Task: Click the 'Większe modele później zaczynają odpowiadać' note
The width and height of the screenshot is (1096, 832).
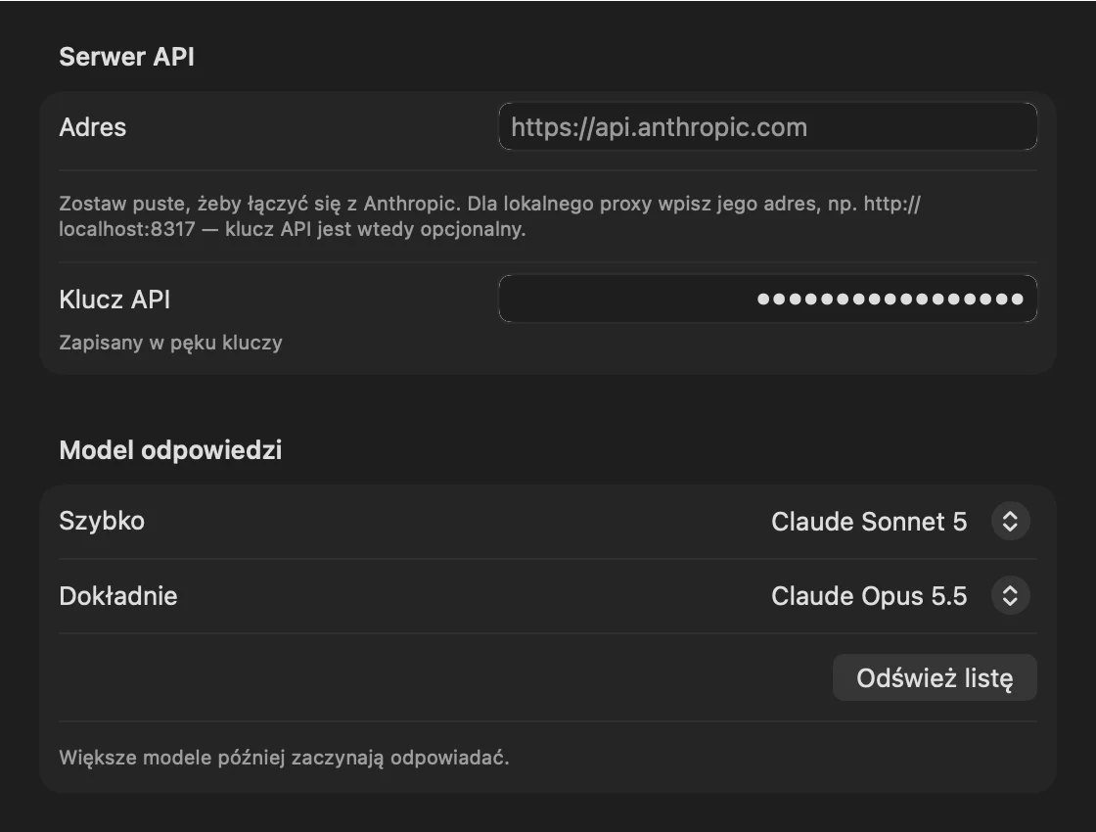Action: pyautogui.click(x=285, y=758)
